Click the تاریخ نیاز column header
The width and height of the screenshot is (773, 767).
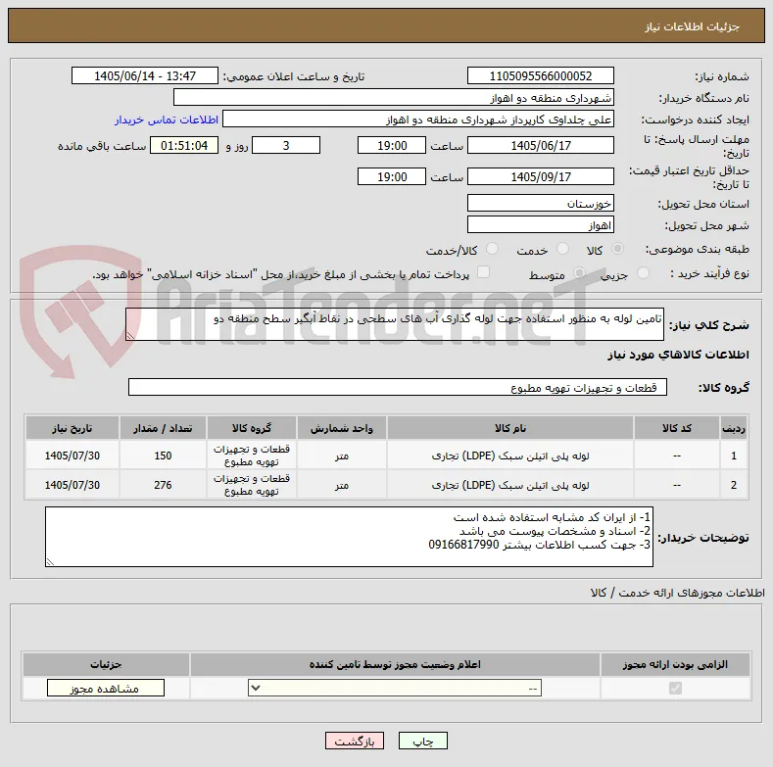(x=72, y=428)
